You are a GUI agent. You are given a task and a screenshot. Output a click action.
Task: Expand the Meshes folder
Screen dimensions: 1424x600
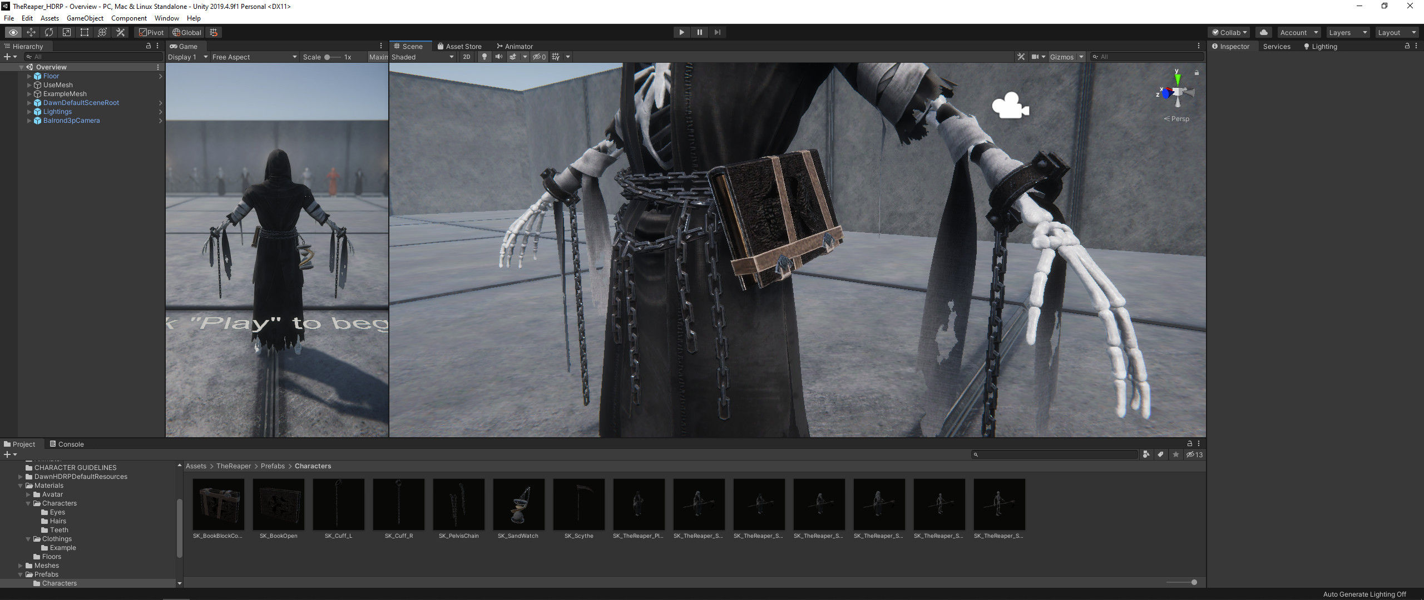(21, 566)
